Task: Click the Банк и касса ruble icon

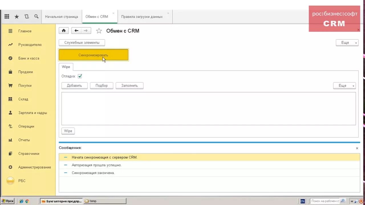Action: tap(11, 58)
